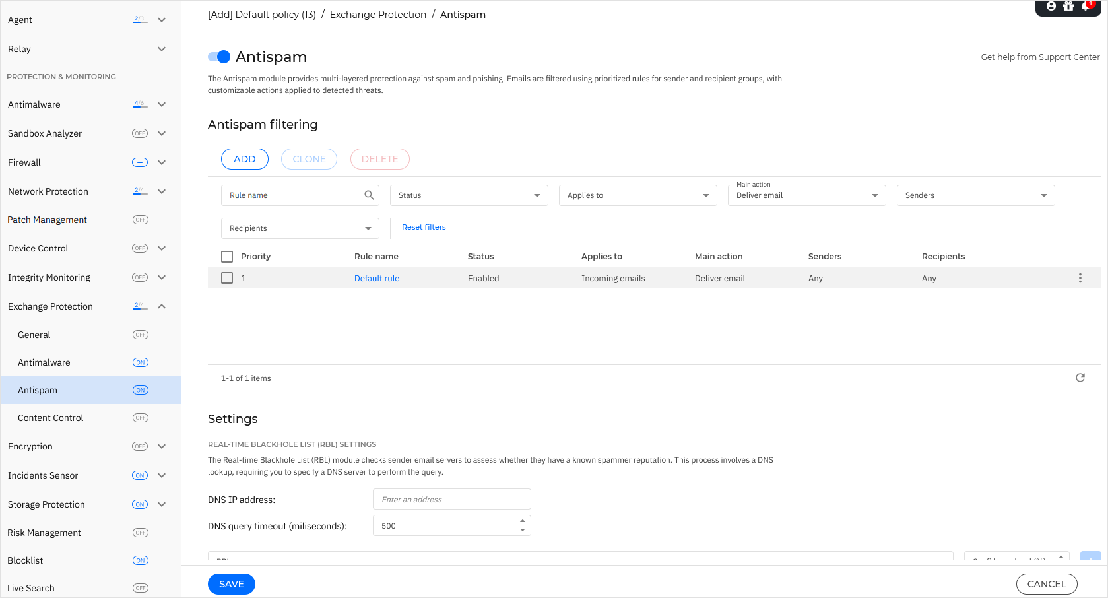Image resolution: width=1108 pixels, height=598 pixels.
Task: Toggle the Antispam module switch off
Action: pos(219,57)
